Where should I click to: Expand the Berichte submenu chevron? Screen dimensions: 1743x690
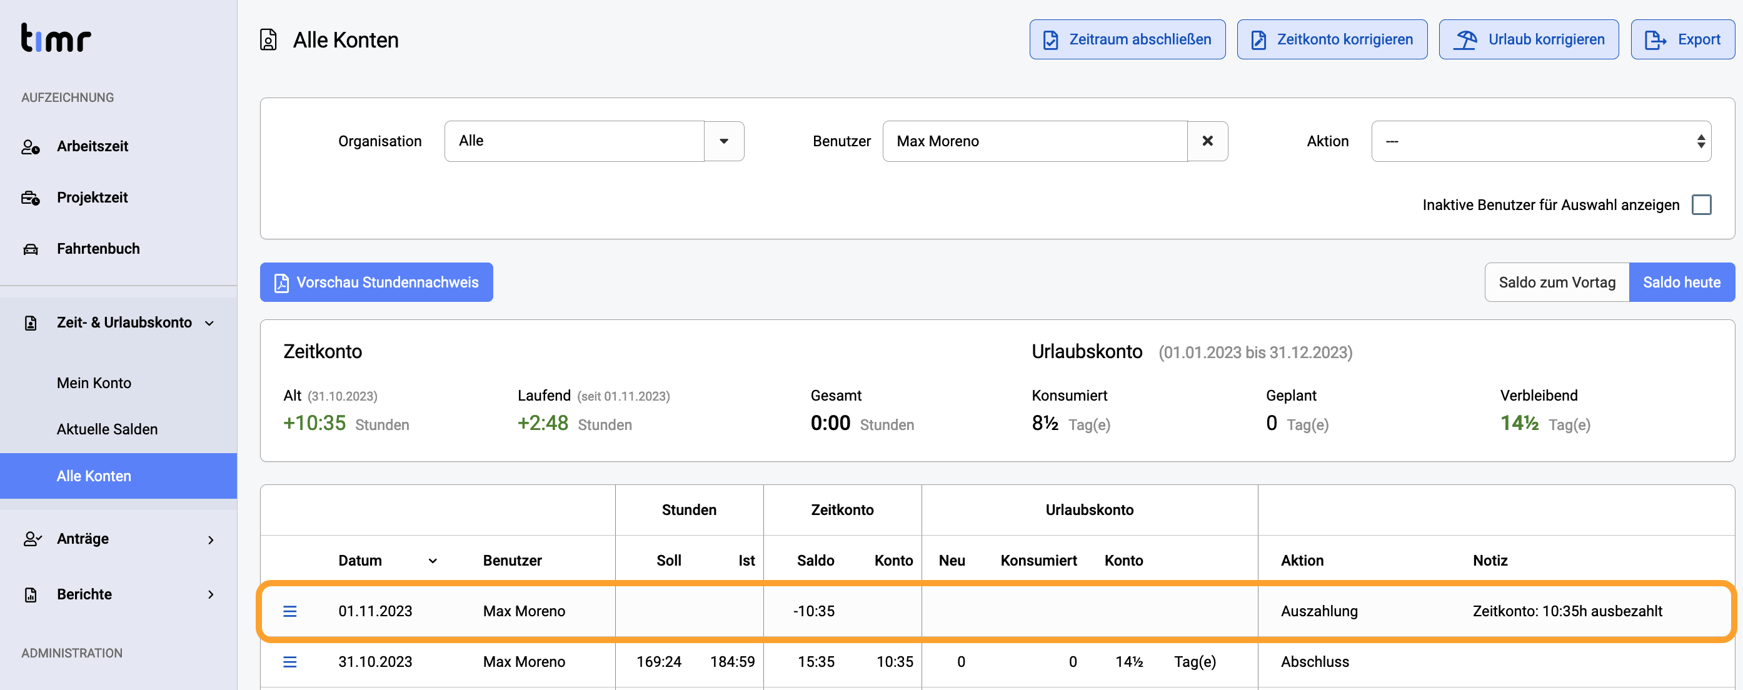211,594
